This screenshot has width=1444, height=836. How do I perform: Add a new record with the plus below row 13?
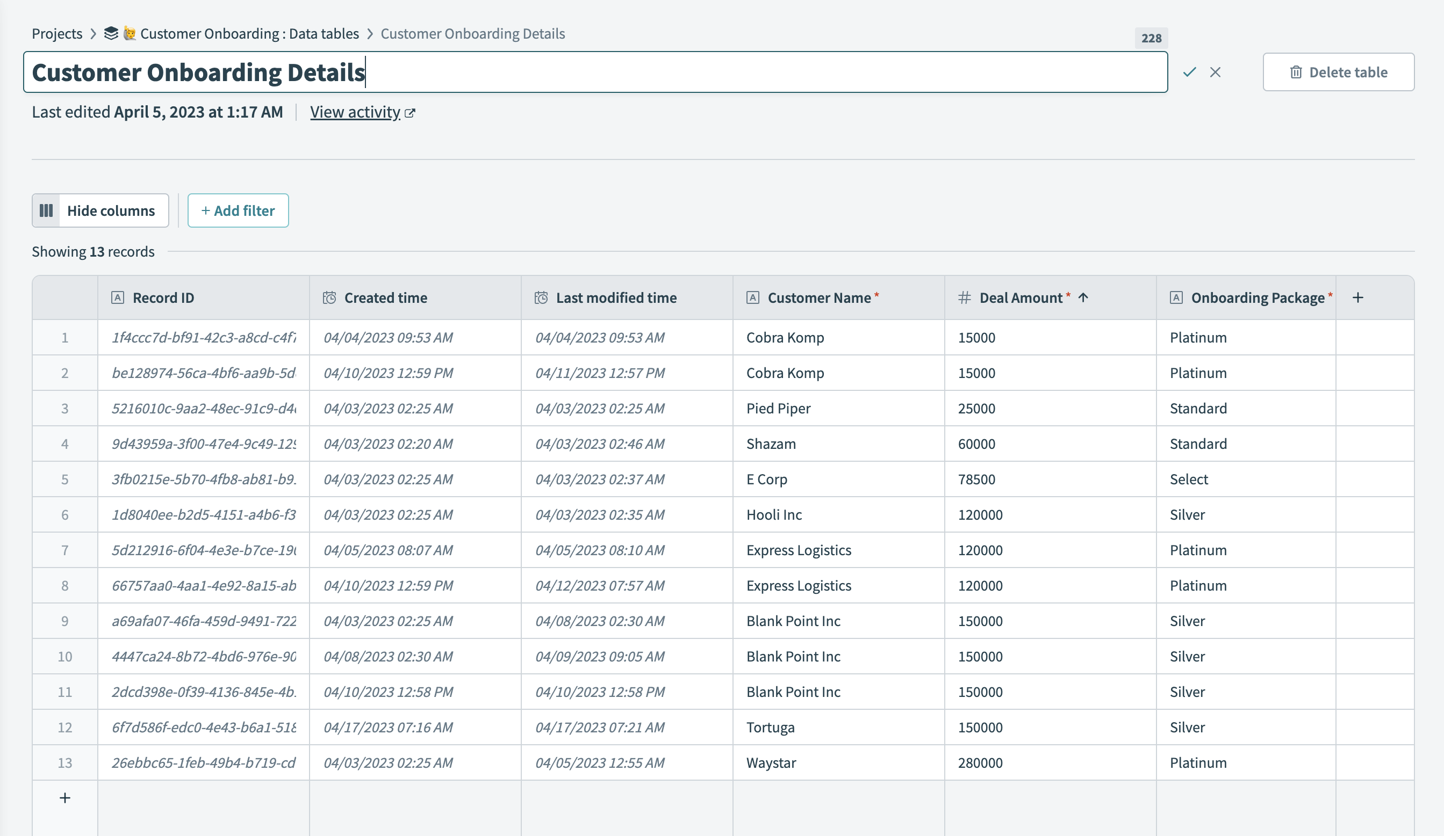click(64, 798)
